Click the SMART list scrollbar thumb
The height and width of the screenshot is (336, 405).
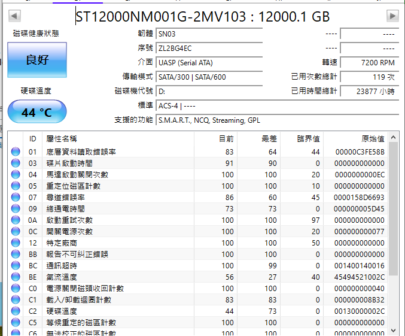click(x=394, y=208)
